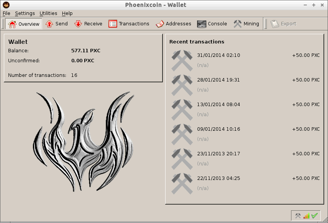Click the Addresses book icon
The image size is (328, 223).
[x=160, y=24]
